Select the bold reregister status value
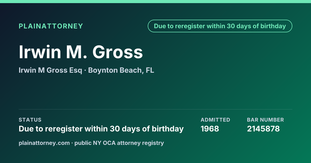 (101, 129)
